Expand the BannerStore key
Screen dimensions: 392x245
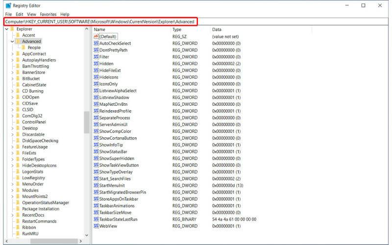(x=12, y=72)
